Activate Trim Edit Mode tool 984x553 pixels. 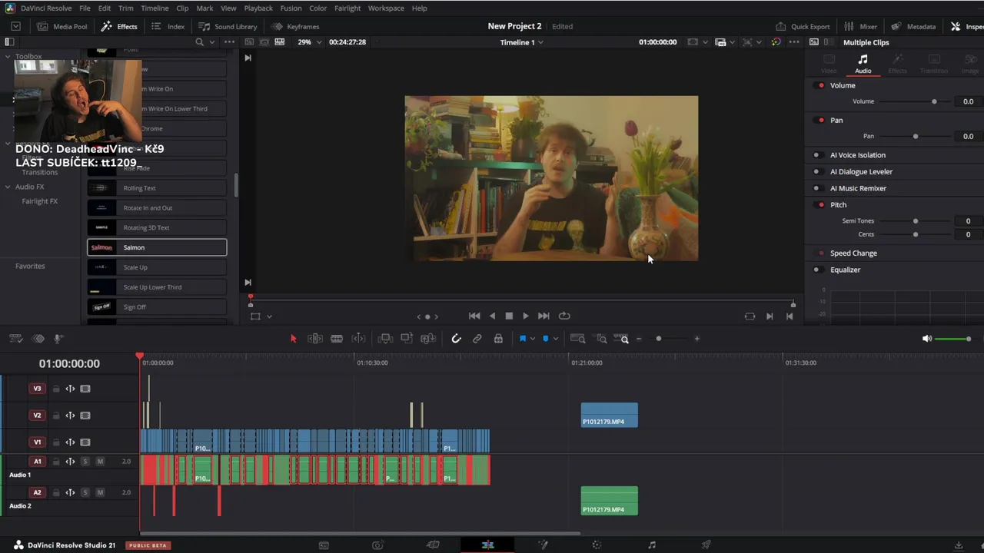tap(315, 339)
